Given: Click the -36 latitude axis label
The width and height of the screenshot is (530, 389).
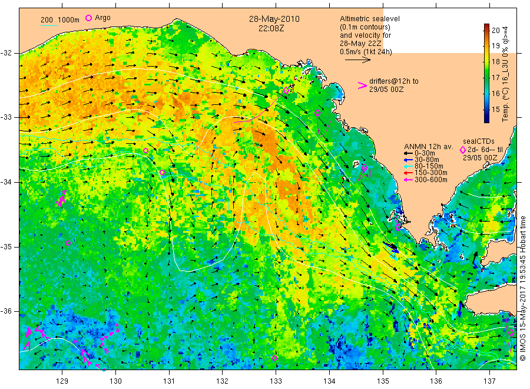Looking at the screenshot, I should [x=6, y=312].
